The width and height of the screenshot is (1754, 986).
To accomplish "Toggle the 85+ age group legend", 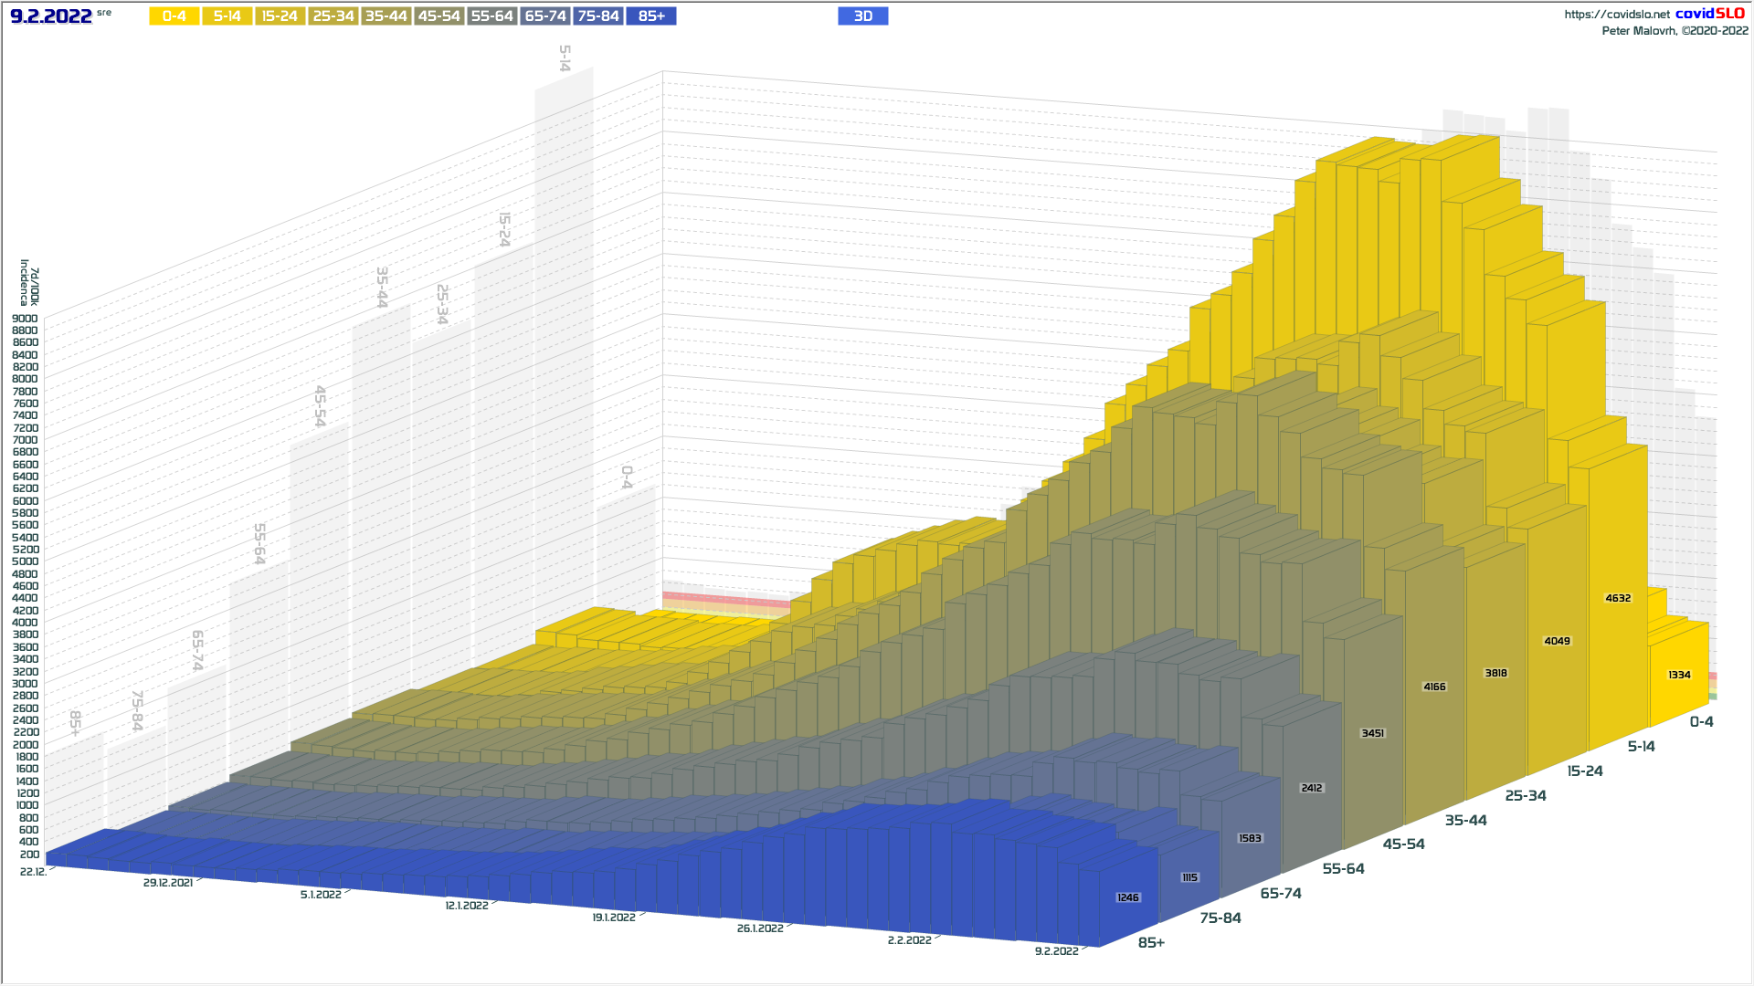I will [x=651, y=16].
